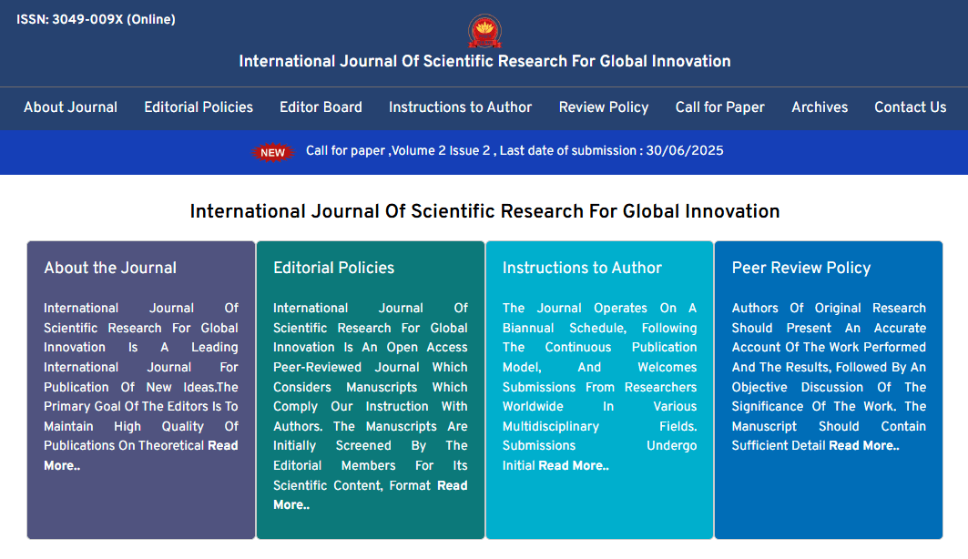Open the About Journal menu item
968x559 pixels.
tap(70, 108)
